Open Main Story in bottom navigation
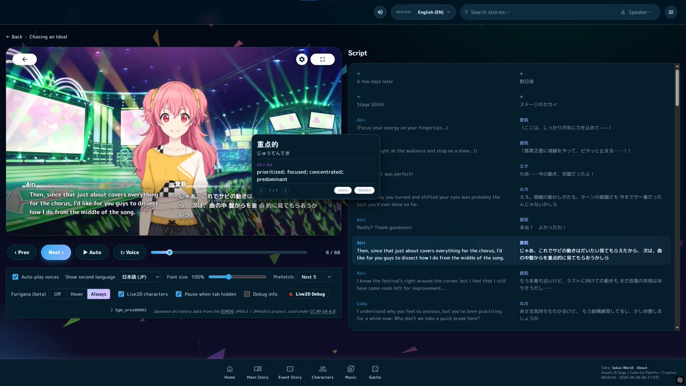The width and height of the screenshot is (686, 386). click(x=257, y=372)
